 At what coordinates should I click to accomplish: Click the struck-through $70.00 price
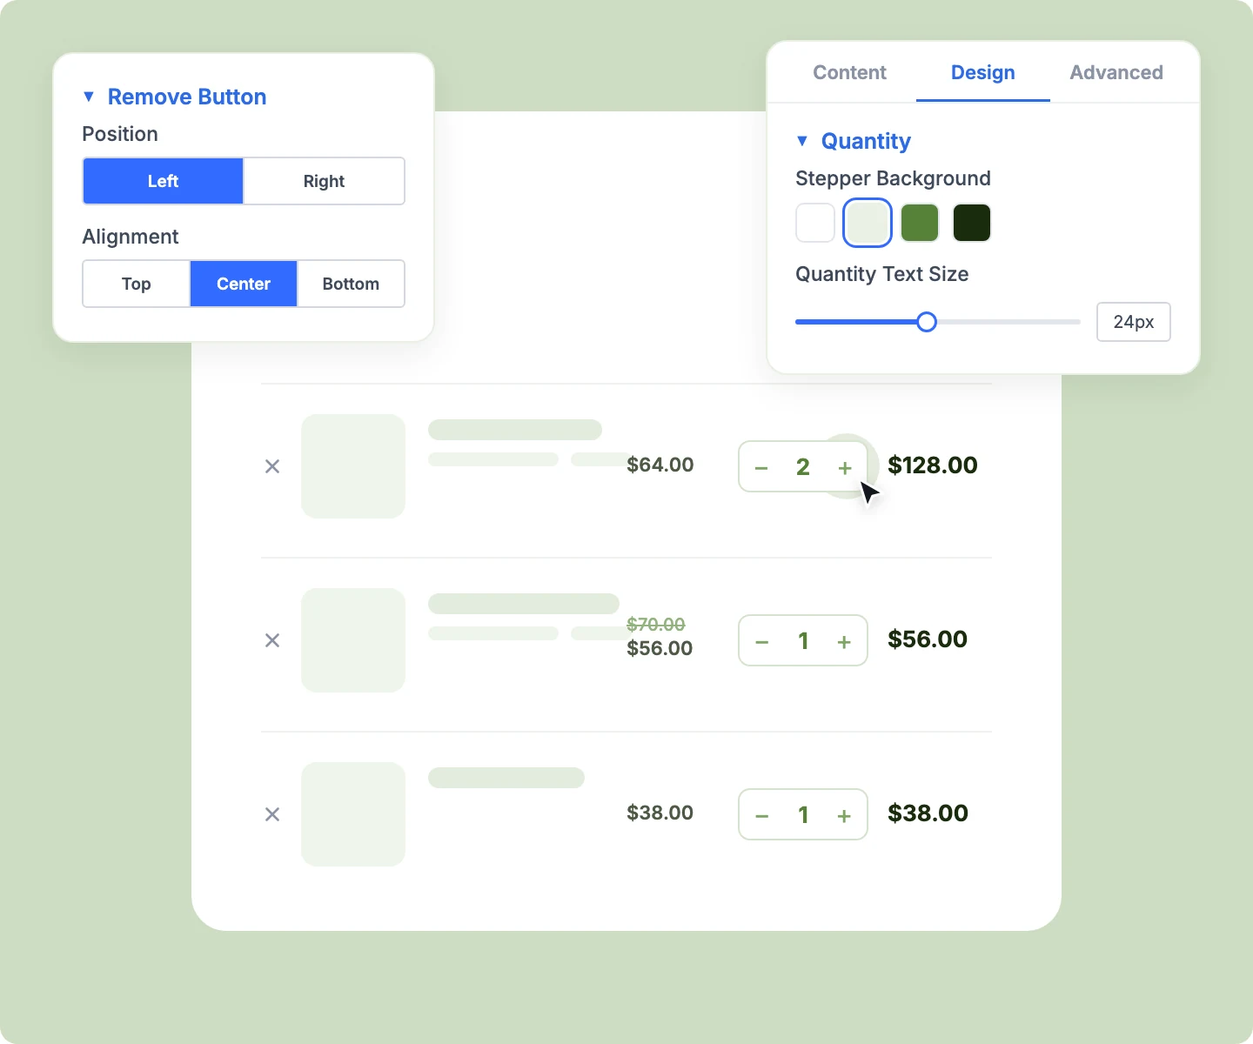656,625
